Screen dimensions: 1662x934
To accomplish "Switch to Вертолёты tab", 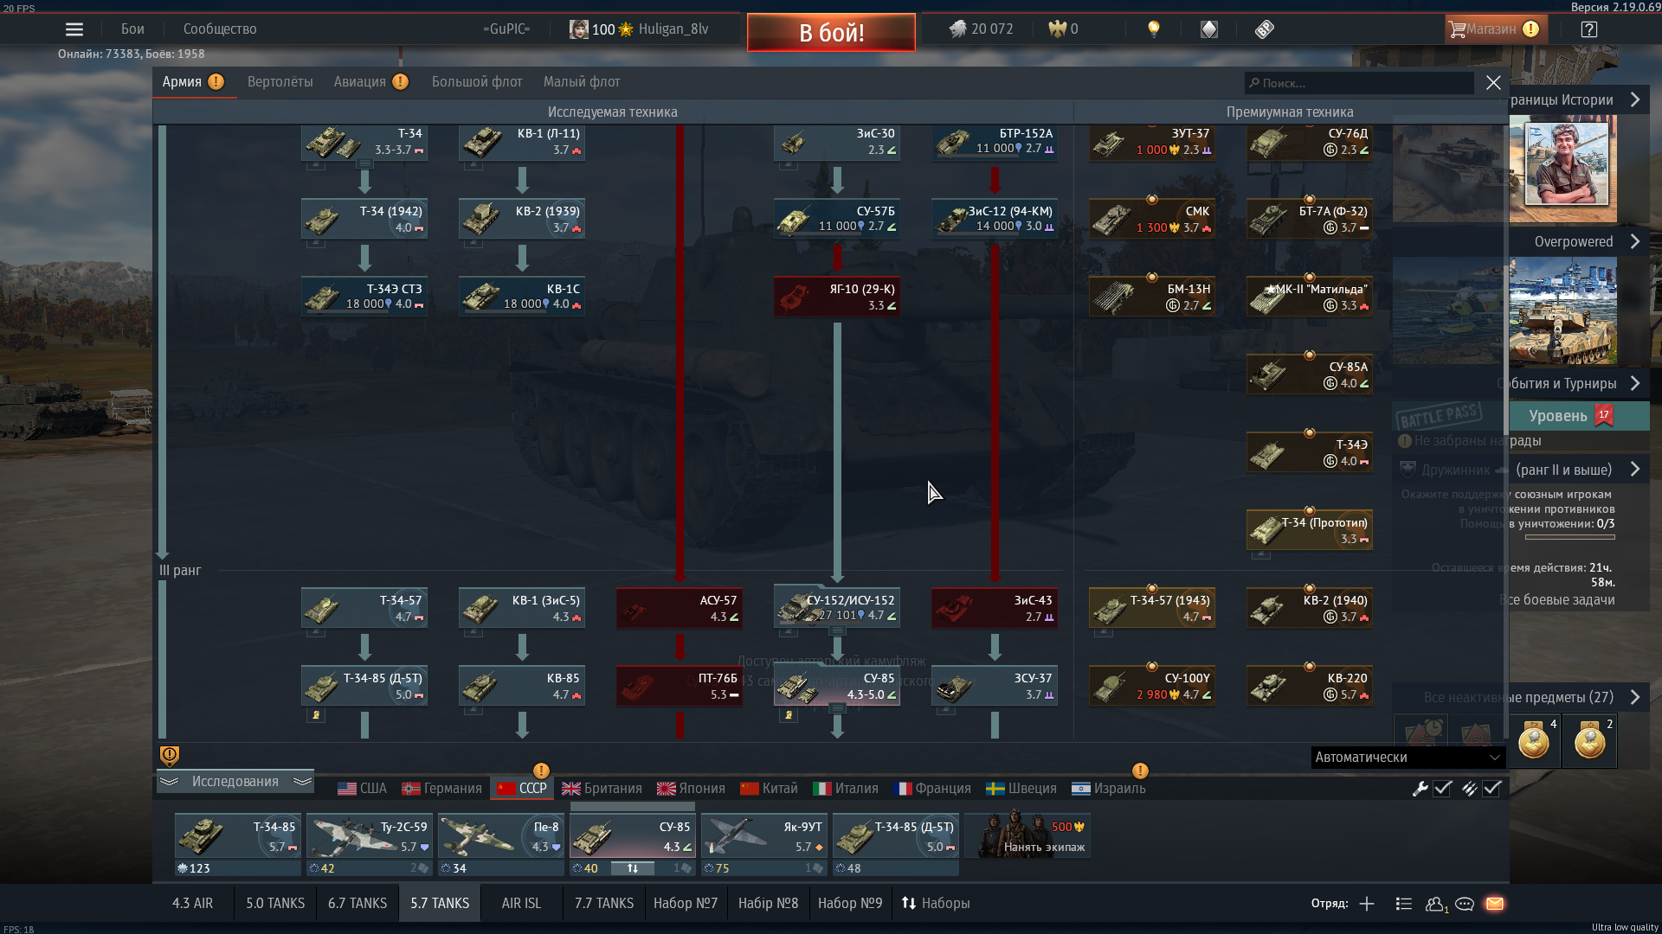I will pyautogui.click(x=280, y=82).
